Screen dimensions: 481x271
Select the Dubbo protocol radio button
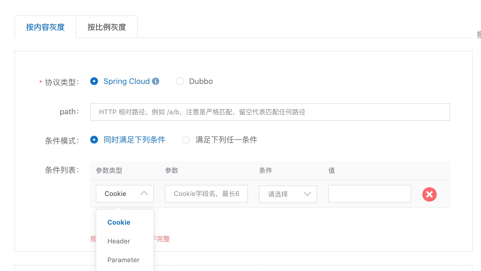[x=180, y=81]
